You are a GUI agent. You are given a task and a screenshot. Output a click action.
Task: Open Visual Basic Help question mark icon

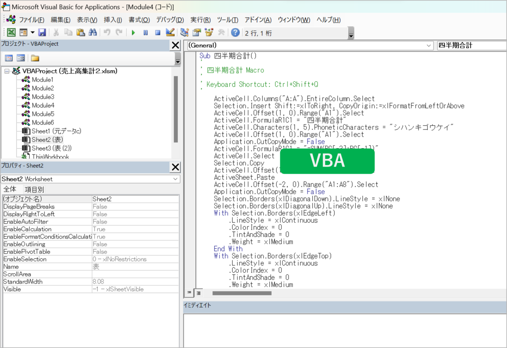[x=235, y=33]
